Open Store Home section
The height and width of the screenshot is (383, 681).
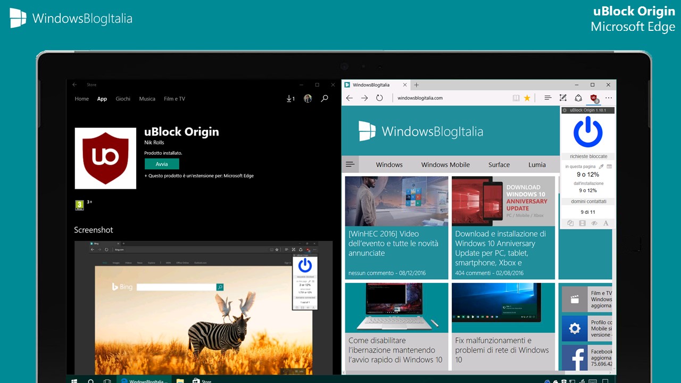point(81,99)
